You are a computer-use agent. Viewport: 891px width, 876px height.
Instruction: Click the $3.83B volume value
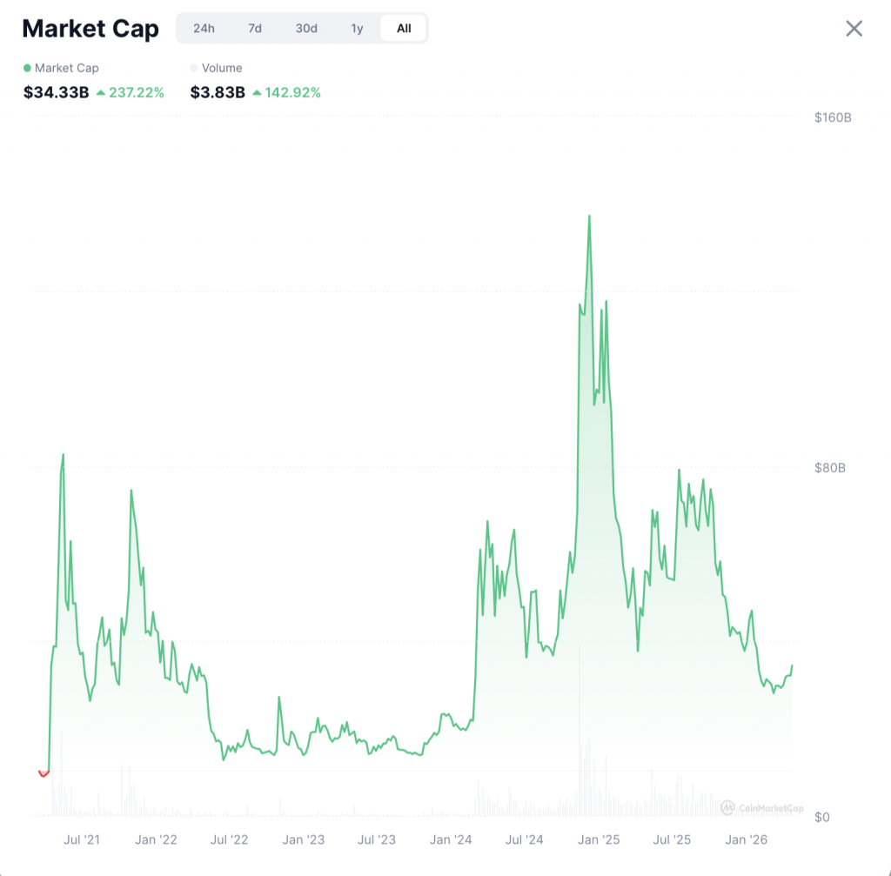click(x=218, y=92)
